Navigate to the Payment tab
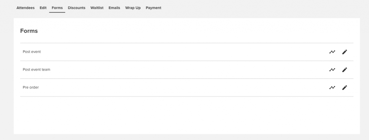369x140 pixels. point(154,8)
